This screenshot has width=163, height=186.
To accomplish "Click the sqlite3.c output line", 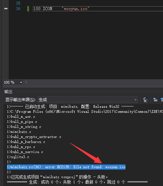I will (18, 157).
